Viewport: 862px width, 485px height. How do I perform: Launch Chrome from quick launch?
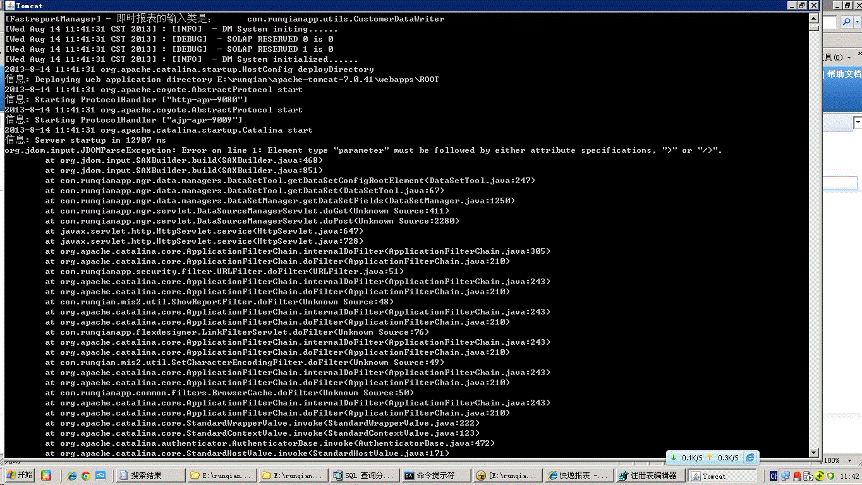click(x=86, y=476)
